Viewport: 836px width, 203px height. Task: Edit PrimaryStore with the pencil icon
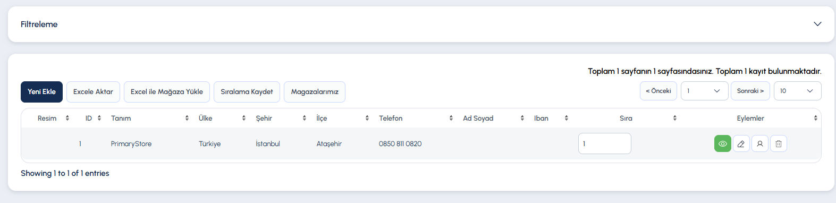[741, 143]
